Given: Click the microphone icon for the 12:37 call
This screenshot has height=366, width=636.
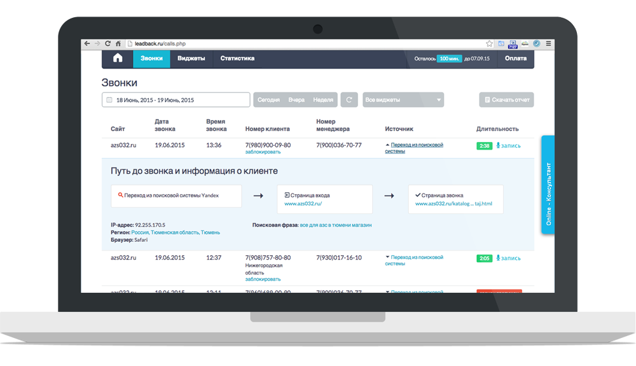Looking at the screenshot, I should [x=498, y=258].
